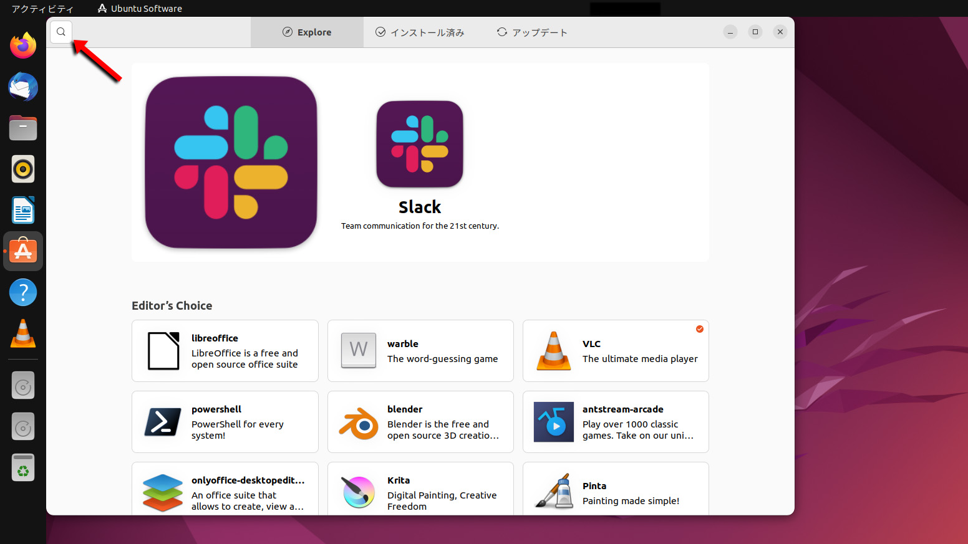Maximize the Ubuntu Software window
Screen dimensions: 968x544
click(x=755, y=32)
